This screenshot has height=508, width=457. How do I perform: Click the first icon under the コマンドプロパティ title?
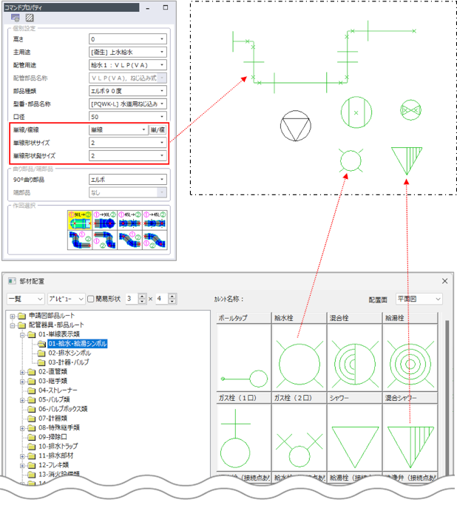coord(15,16)
